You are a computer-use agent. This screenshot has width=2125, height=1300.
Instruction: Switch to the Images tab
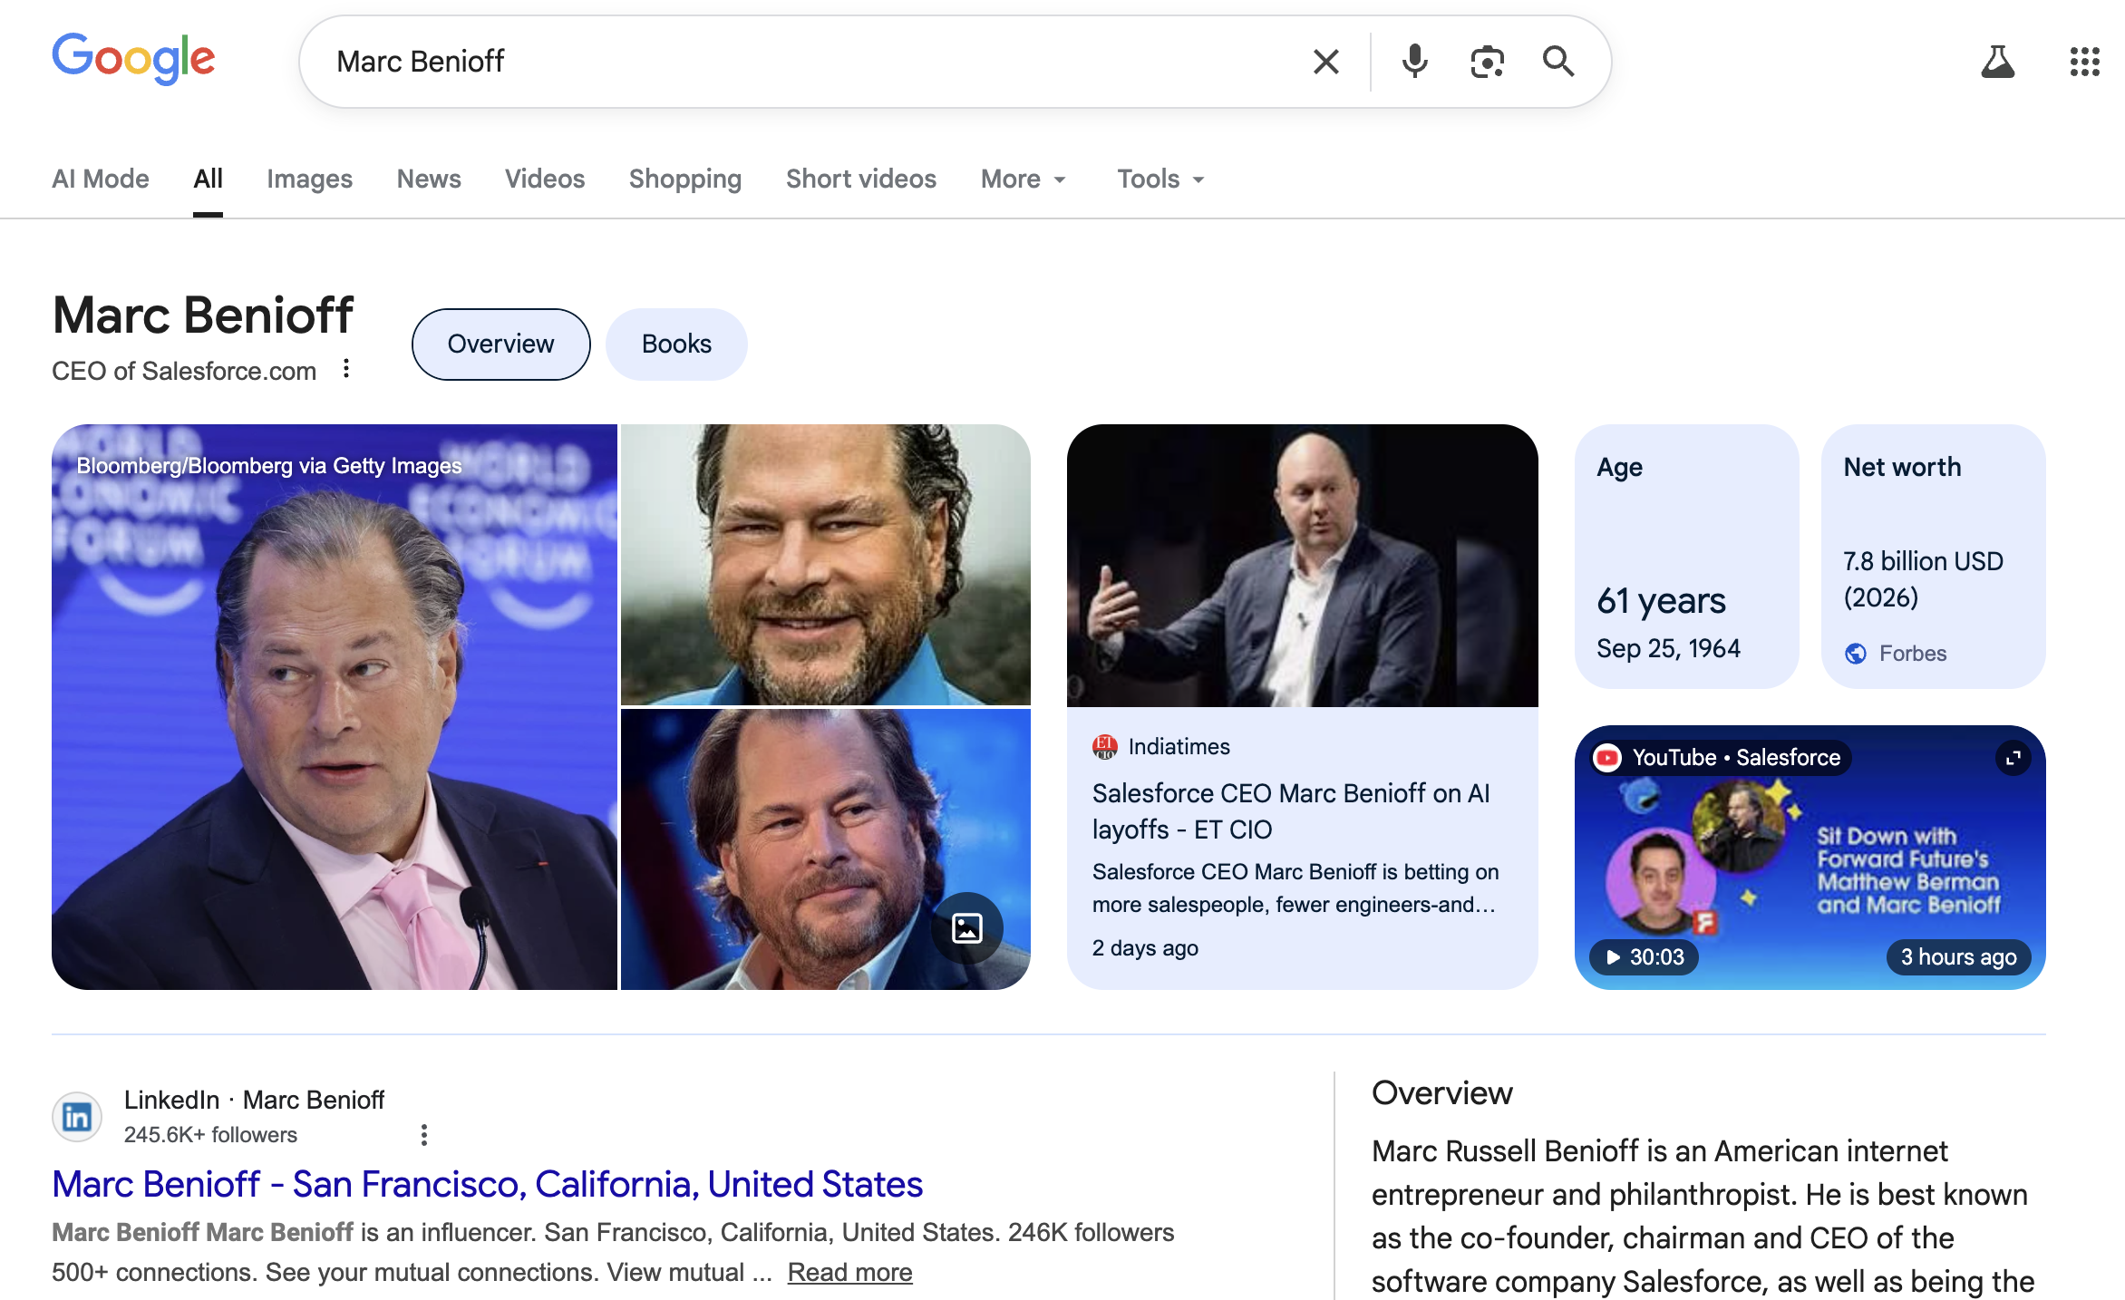[309, 179]
